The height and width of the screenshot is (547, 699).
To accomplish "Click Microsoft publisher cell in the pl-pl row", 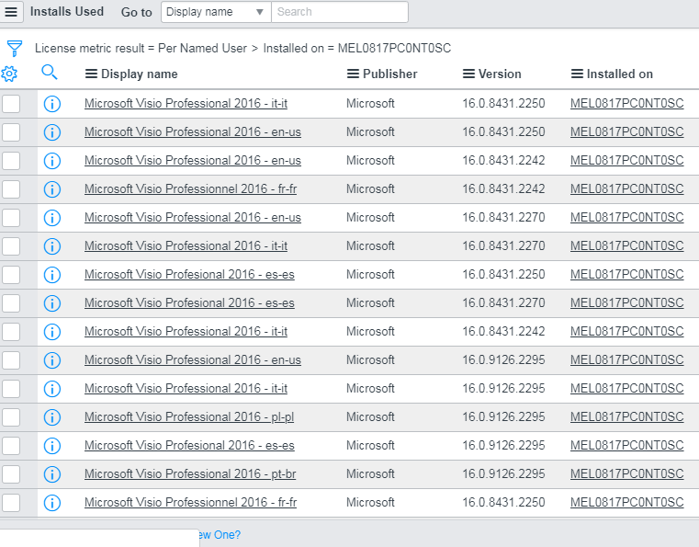I will pyautogui.click(x=370, y=417).
